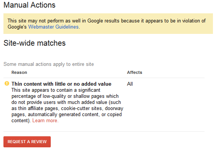Click the Thin content with little or no added value title
The image size is (216, 150).
point(61,84)
